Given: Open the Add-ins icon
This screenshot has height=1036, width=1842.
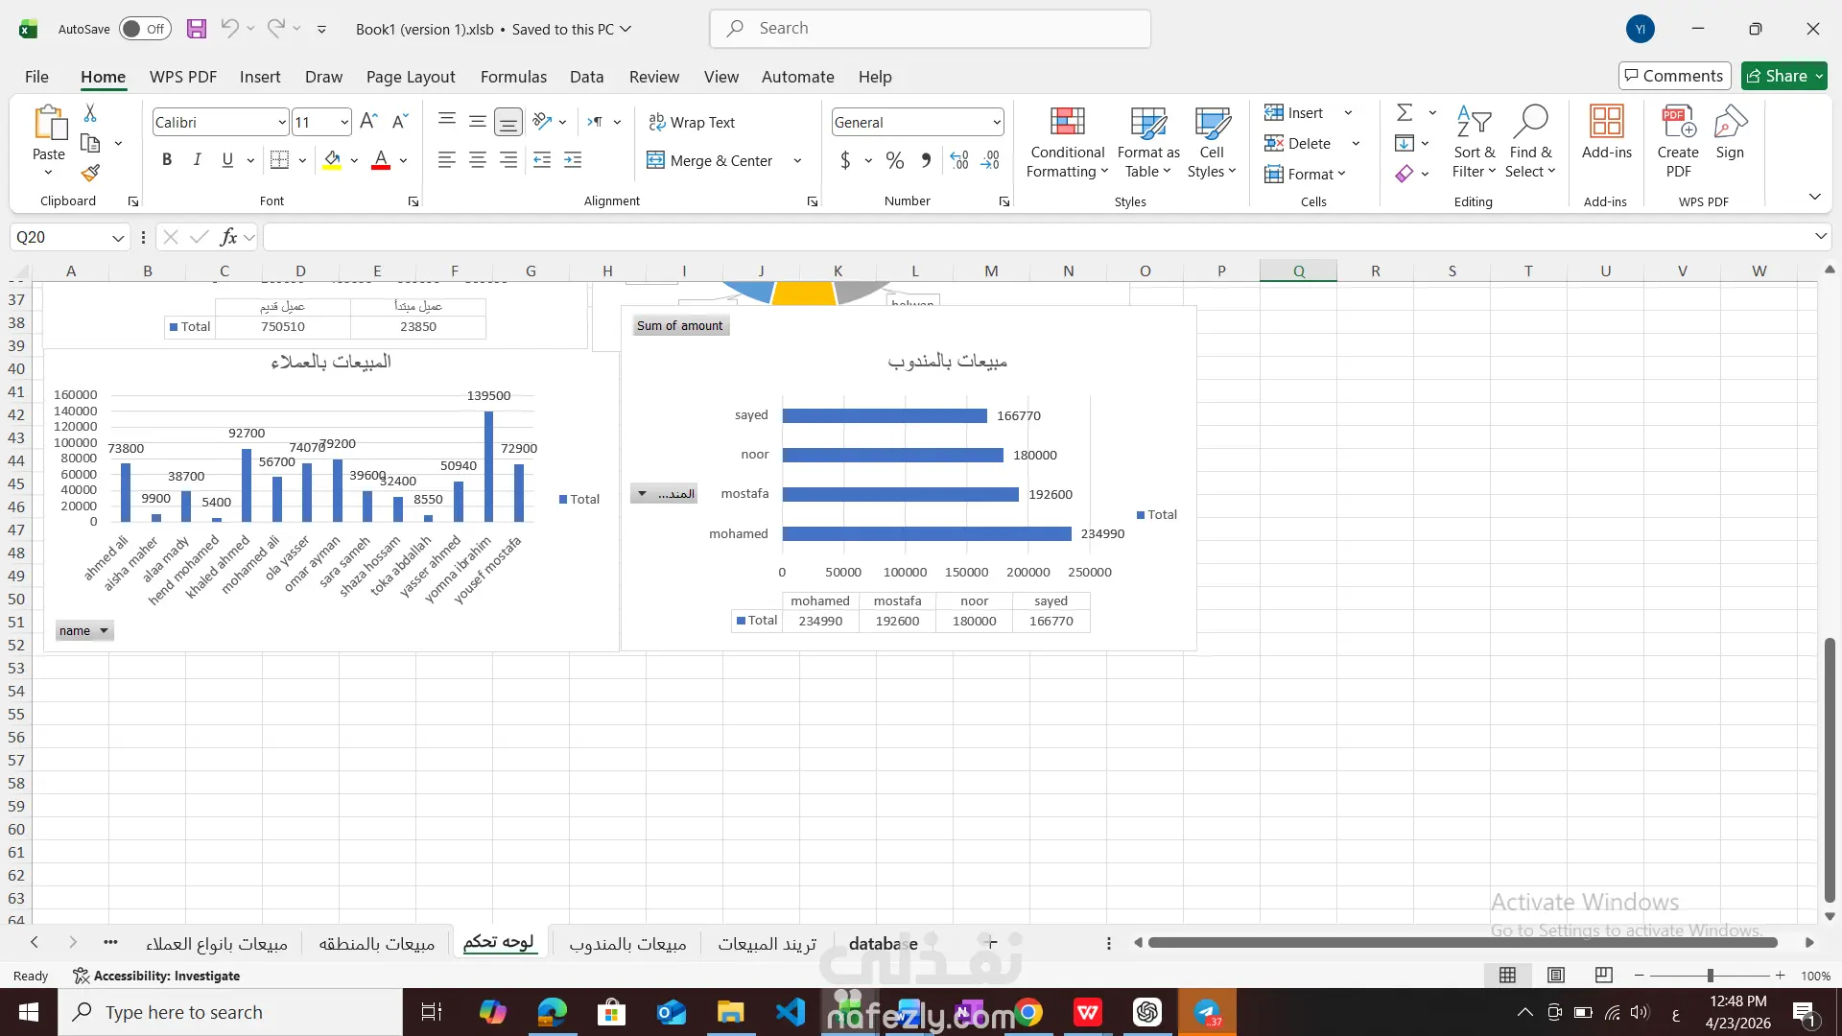Looking at the screenshot, I should (1606, 133).
